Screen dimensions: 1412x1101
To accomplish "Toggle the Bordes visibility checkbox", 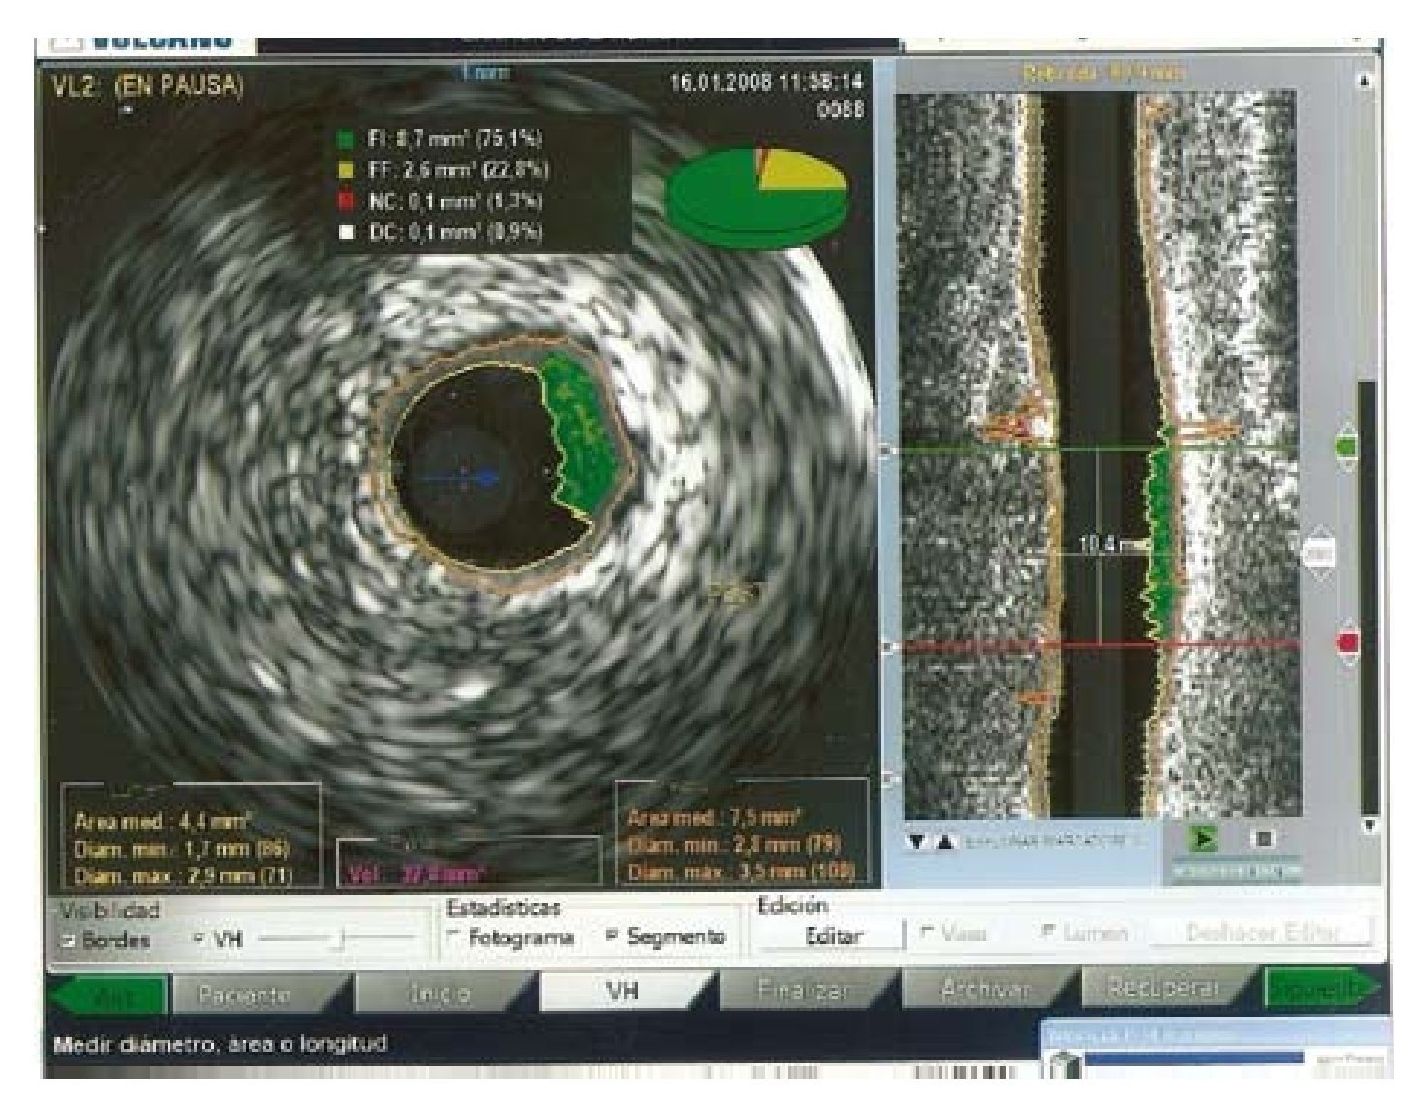I will coord(70,940).
